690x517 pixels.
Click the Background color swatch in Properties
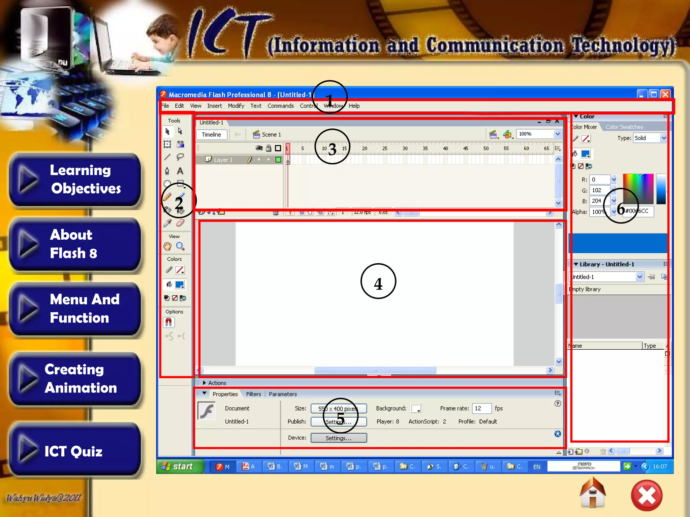416,408
